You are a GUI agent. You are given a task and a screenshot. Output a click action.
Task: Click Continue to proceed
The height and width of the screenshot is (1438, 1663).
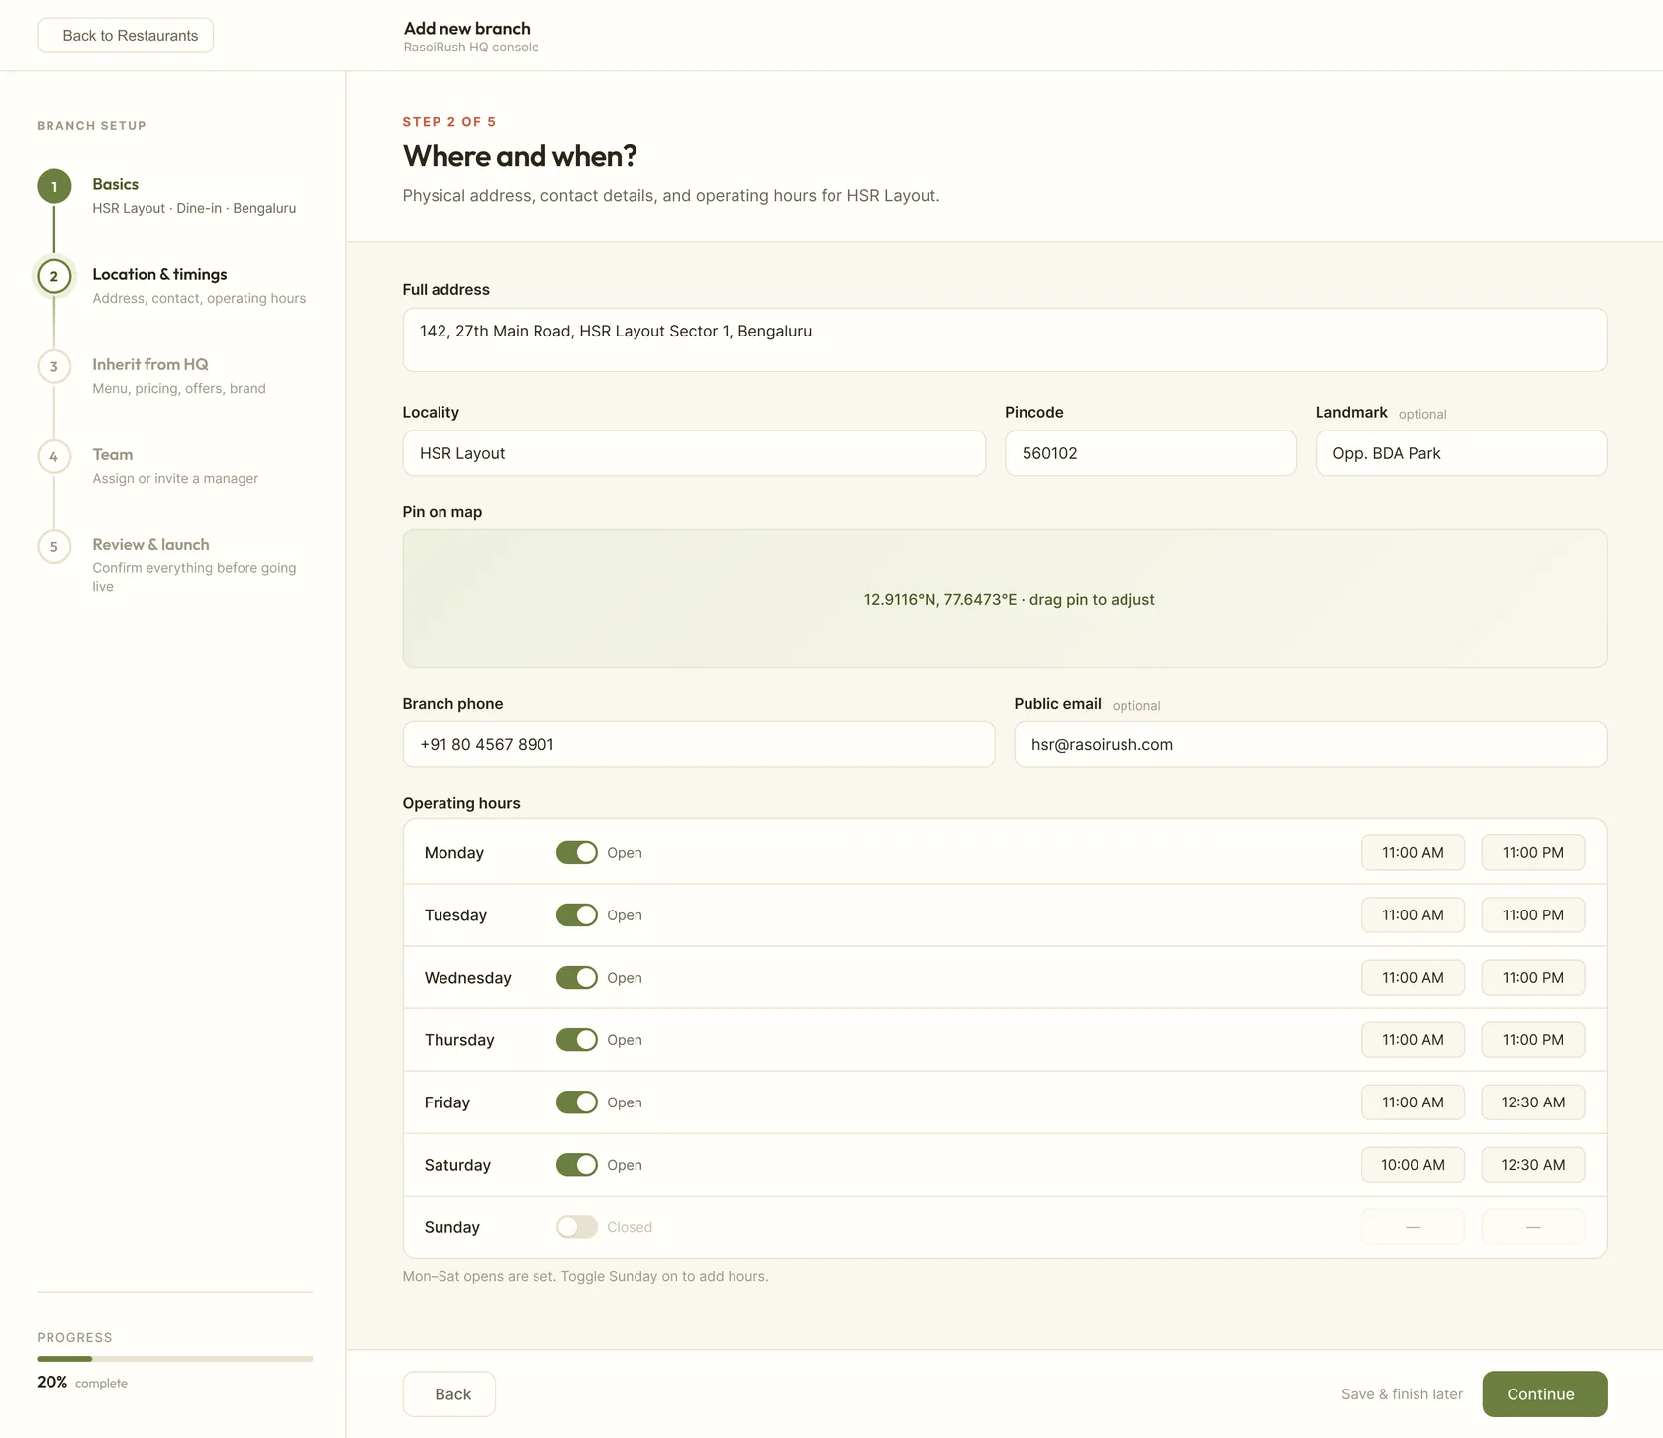(x=1544, y=1393)
